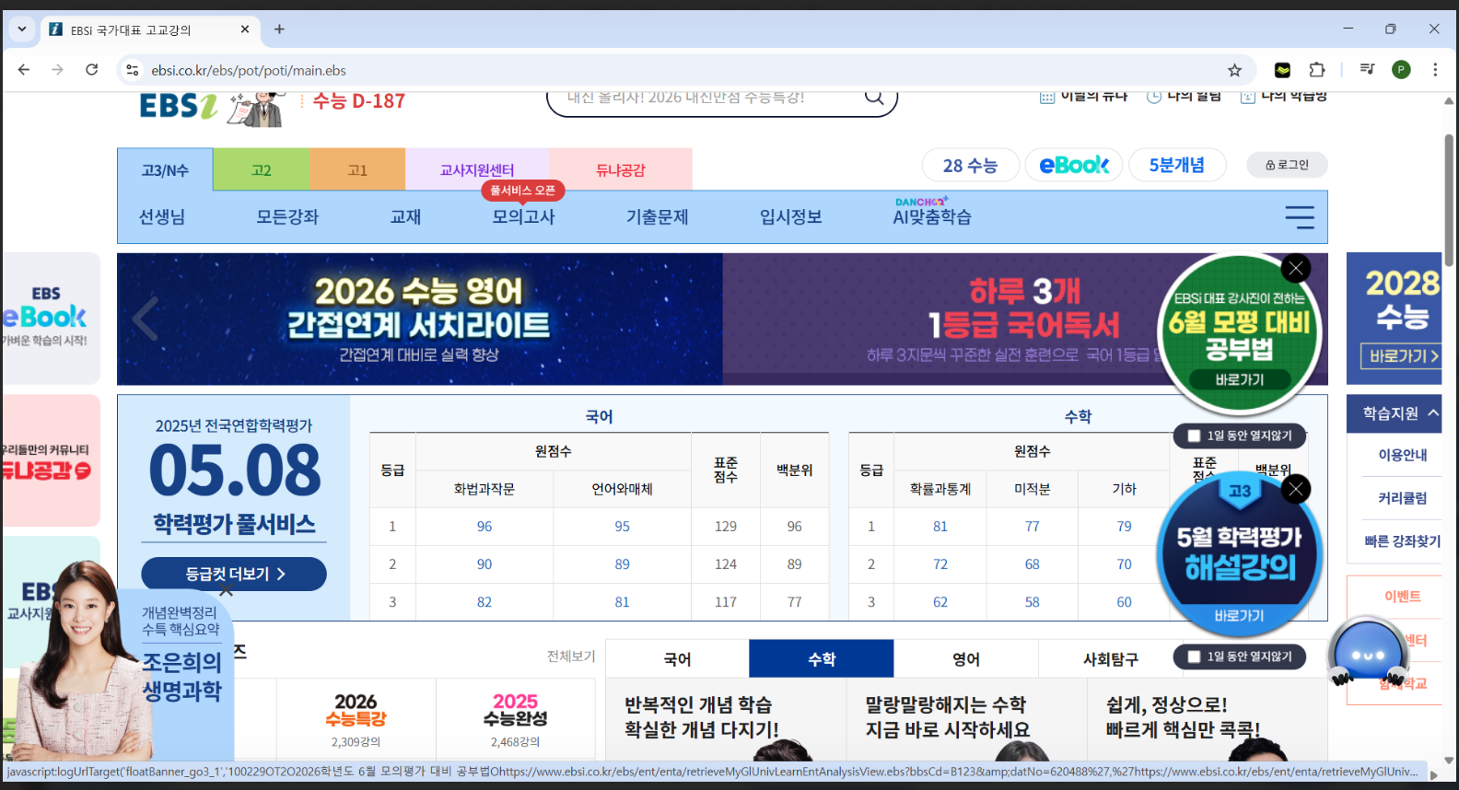The image size is (1459, 790).
Task: Close the 조은희의 생명과학 popup
Action: [x=226, y=590]
